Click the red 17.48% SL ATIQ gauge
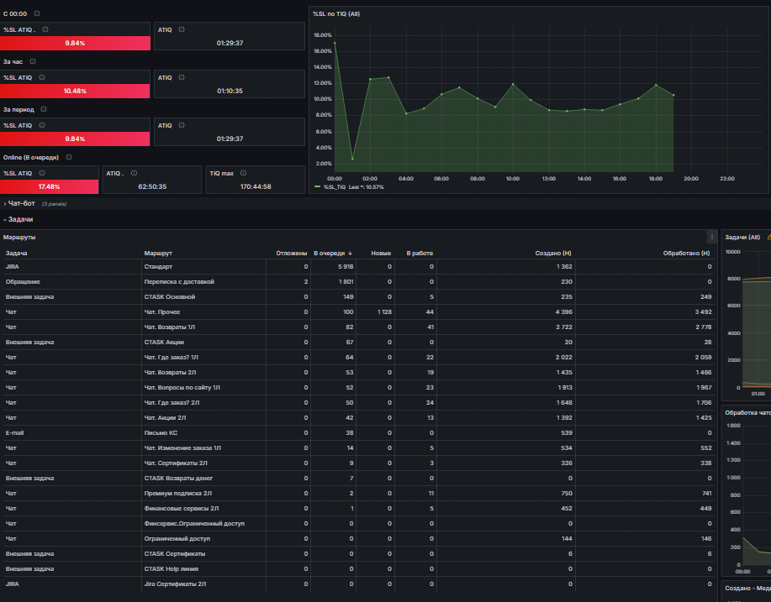 pos(49,186)
